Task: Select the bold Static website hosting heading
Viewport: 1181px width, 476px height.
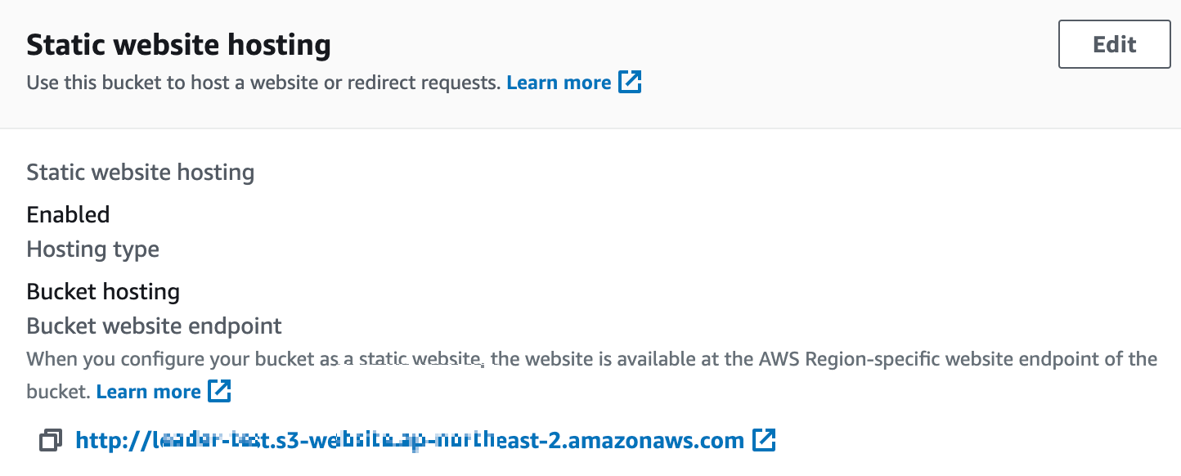Action: (x=178, y=45)
